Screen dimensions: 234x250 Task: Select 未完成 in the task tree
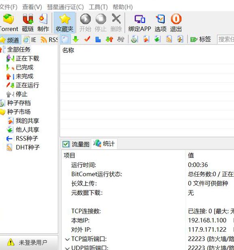(x=24, y=76)
